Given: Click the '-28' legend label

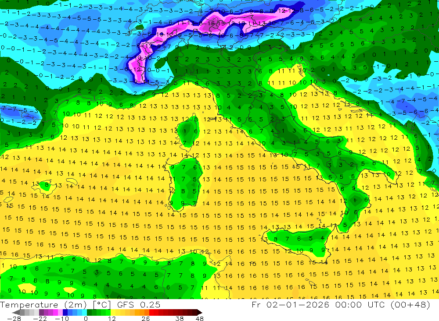Looking at the screenshot, I should point(14,319).
